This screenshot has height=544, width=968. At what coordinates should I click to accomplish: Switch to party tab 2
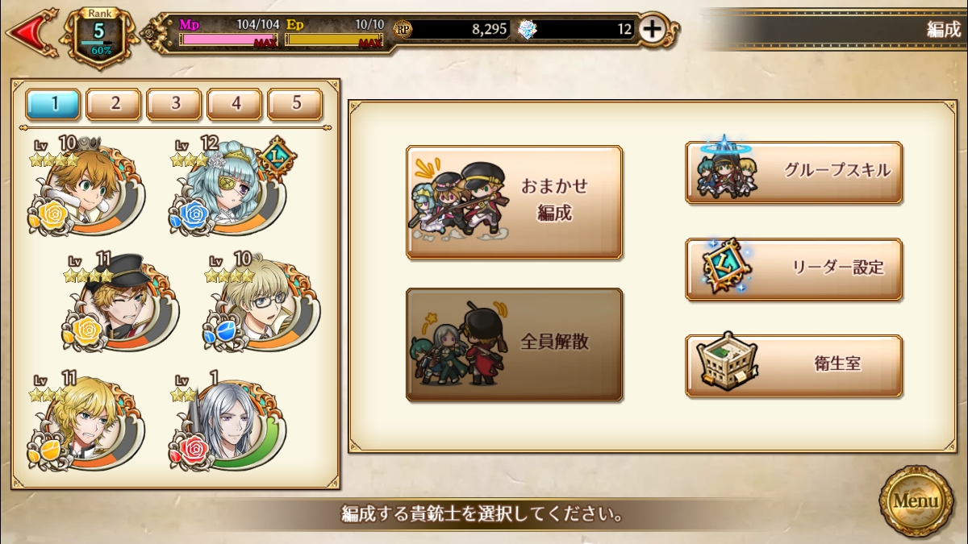pyautogui.click(x=114, y=104)
